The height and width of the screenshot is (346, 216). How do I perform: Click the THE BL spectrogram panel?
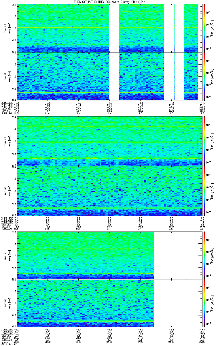[x=109, y=255]
